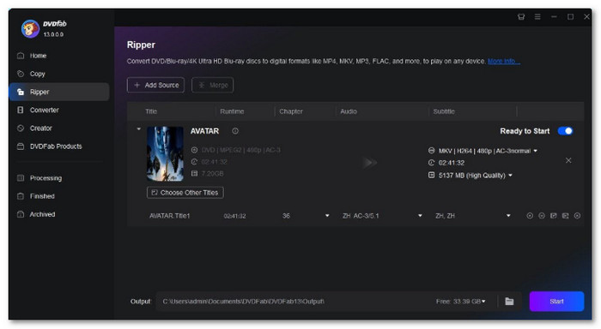The image size is (601, 329).
Task: Start the ripping with Start button
Action: pyautogui.click(x=556, y=302)
